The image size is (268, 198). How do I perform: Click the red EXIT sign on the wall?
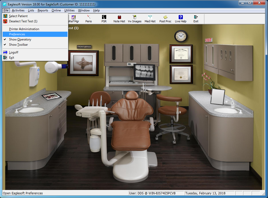(209, 40)
